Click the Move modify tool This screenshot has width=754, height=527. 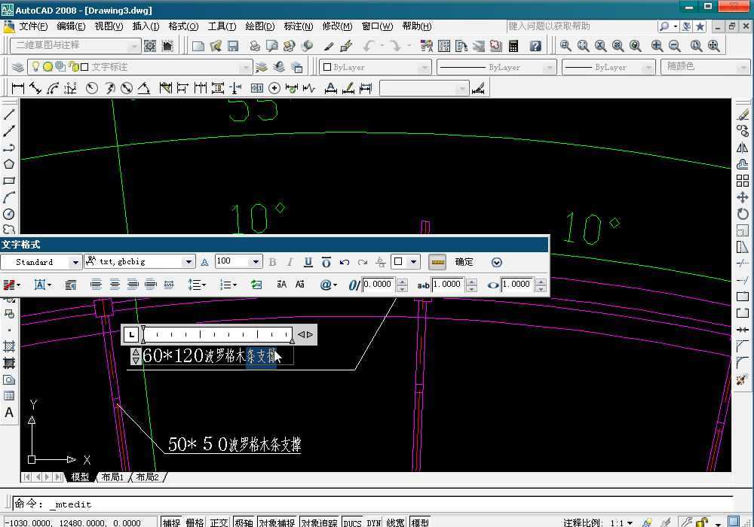743,197
